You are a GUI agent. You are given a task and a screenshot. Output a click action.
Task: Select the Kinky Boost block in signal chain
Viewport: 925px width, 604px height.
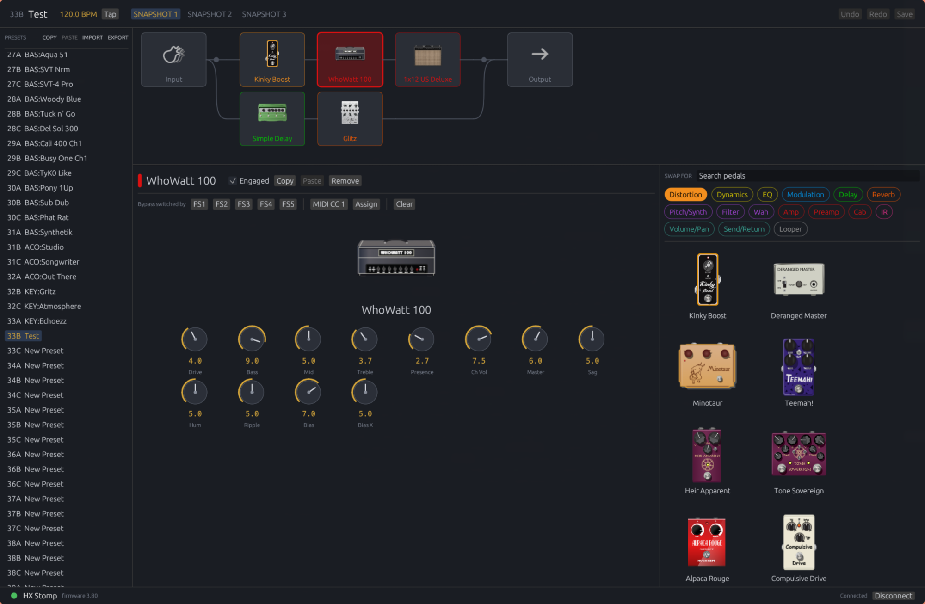(x=272, y=60)
